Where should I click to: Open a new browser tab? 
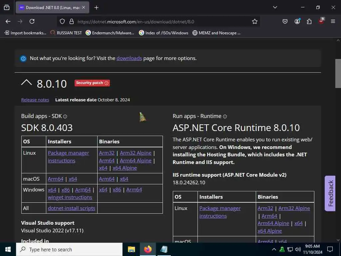pos(96,8)
